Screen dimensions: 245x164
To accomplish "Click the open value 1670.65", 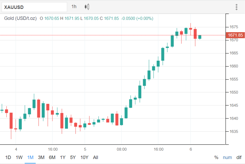I will pyautogui.click(x=52, y=18).
